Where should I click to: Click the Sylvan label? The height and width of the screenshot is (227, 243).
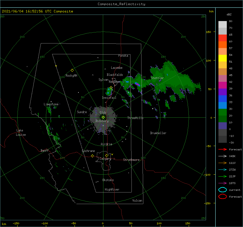103,80
